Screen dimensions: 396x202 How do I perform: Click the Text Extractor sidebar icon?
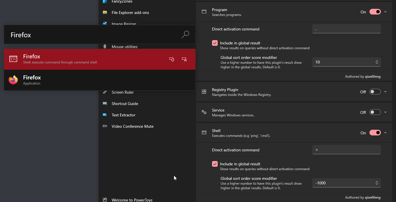[x=105, y=115]
